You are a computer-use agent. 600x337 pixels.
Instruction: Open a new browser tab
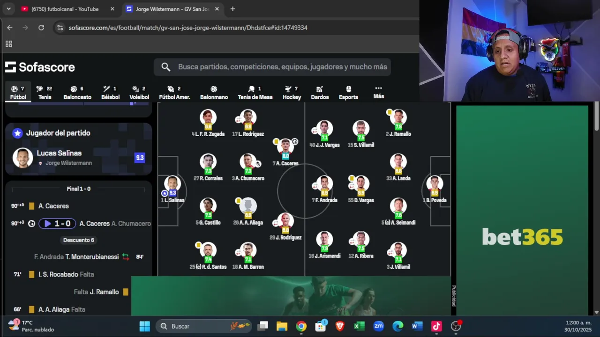pyautogui.click(x=232, y=9)
